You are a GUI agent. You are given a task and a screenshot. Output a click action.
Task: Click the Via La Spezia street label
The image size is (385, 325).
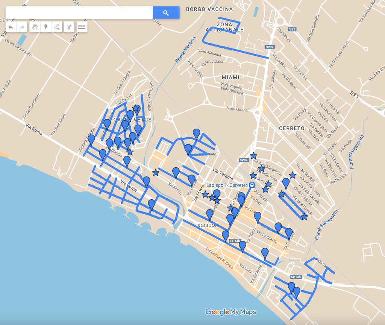tap(267, 236)
